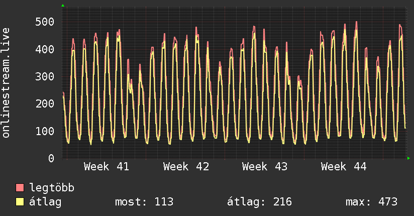The image size is (414, 216).
Task: Click the 100 y-axis value
Action: pyautogui.click(x=45, y=131)
